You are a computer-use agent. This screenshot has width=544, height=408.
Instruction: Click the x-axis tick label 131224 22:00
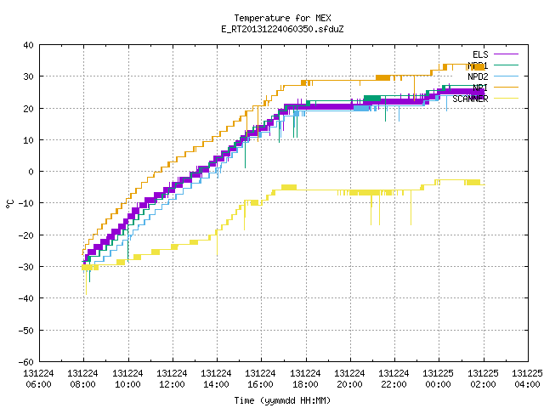coord(394,379)
